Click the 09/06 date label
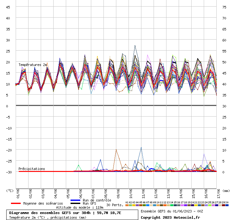Image resolution: width=232 pixels, height=220 pixels. click(118, 194)
